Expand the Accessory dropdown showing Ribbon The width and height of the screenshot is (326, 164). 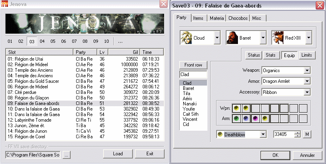click(x=307, y=92)
